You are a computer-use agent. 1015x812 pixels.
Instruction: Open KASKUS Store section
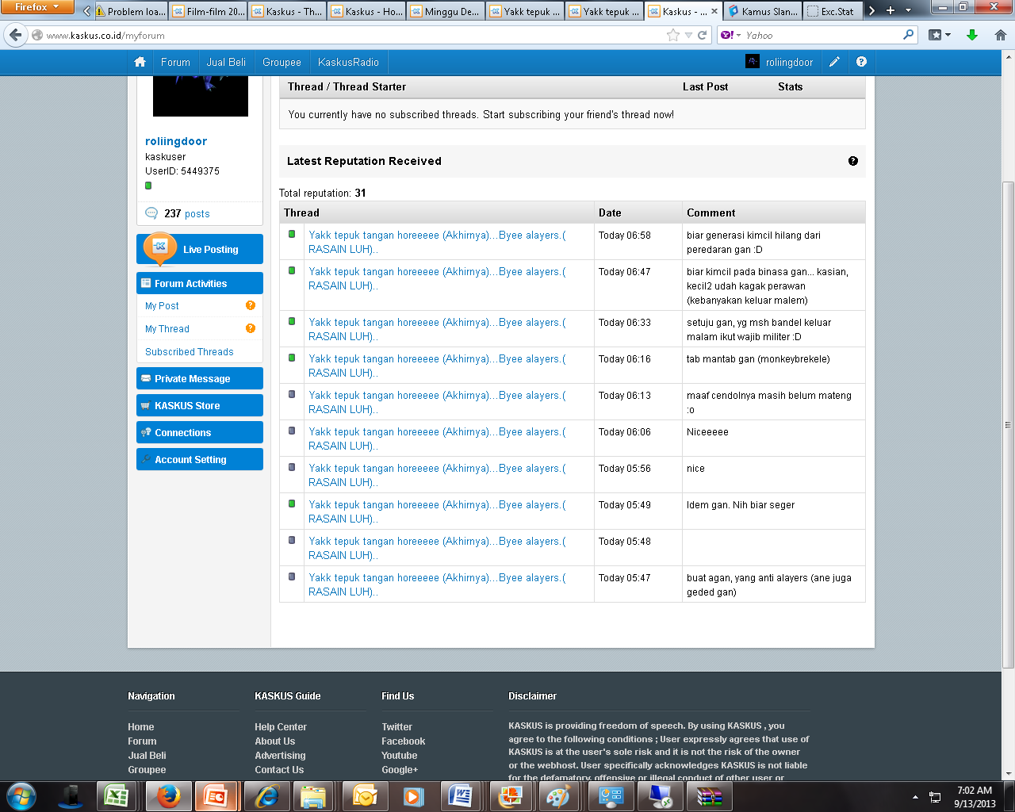(200, 405)
